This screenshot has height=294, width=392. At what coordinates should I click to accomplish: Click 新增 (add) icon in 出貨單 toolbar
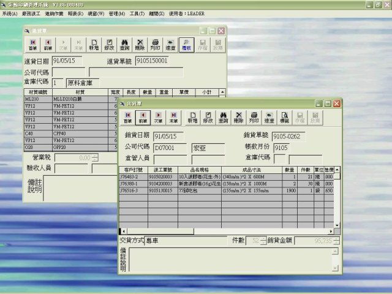pyautogui.click(x=192, y=116)
